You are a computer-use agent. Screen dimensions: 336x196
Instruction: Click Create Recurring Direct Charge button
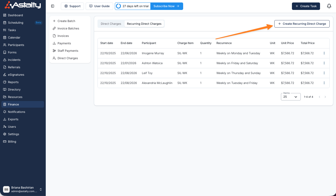[302, 24]
